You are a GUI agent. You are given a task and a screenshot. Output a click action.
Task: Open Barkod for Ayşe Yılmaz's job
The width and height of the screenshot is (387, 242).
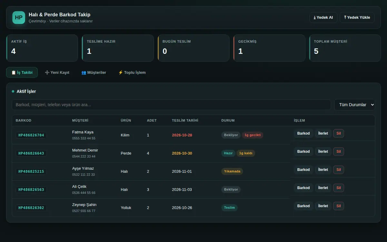coord(303,170)
